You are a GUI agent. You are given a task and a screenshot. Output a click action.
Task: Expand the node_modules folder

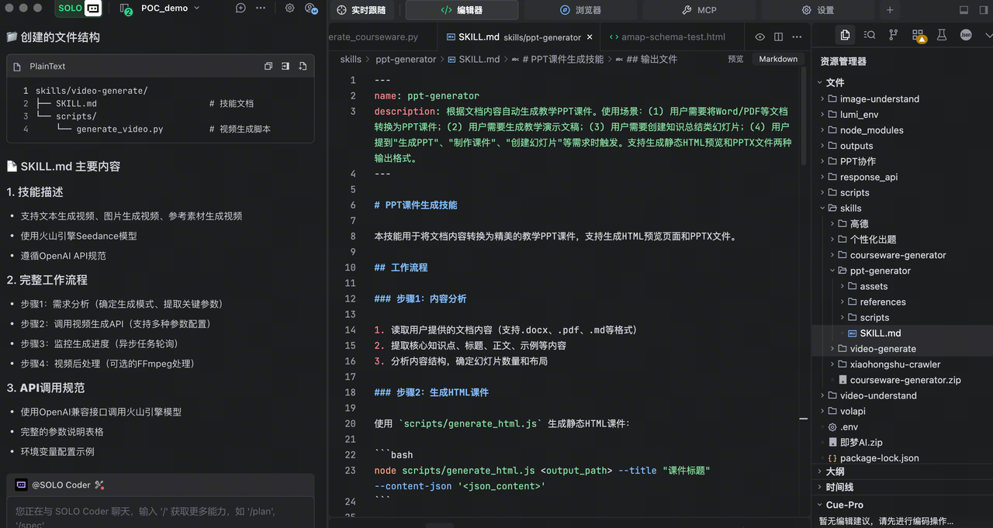pyautogui.click(x=902, y=129)
